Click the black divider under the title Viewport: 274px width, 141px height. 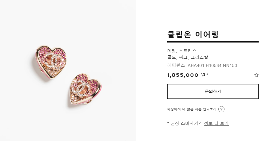pos(213,42)
